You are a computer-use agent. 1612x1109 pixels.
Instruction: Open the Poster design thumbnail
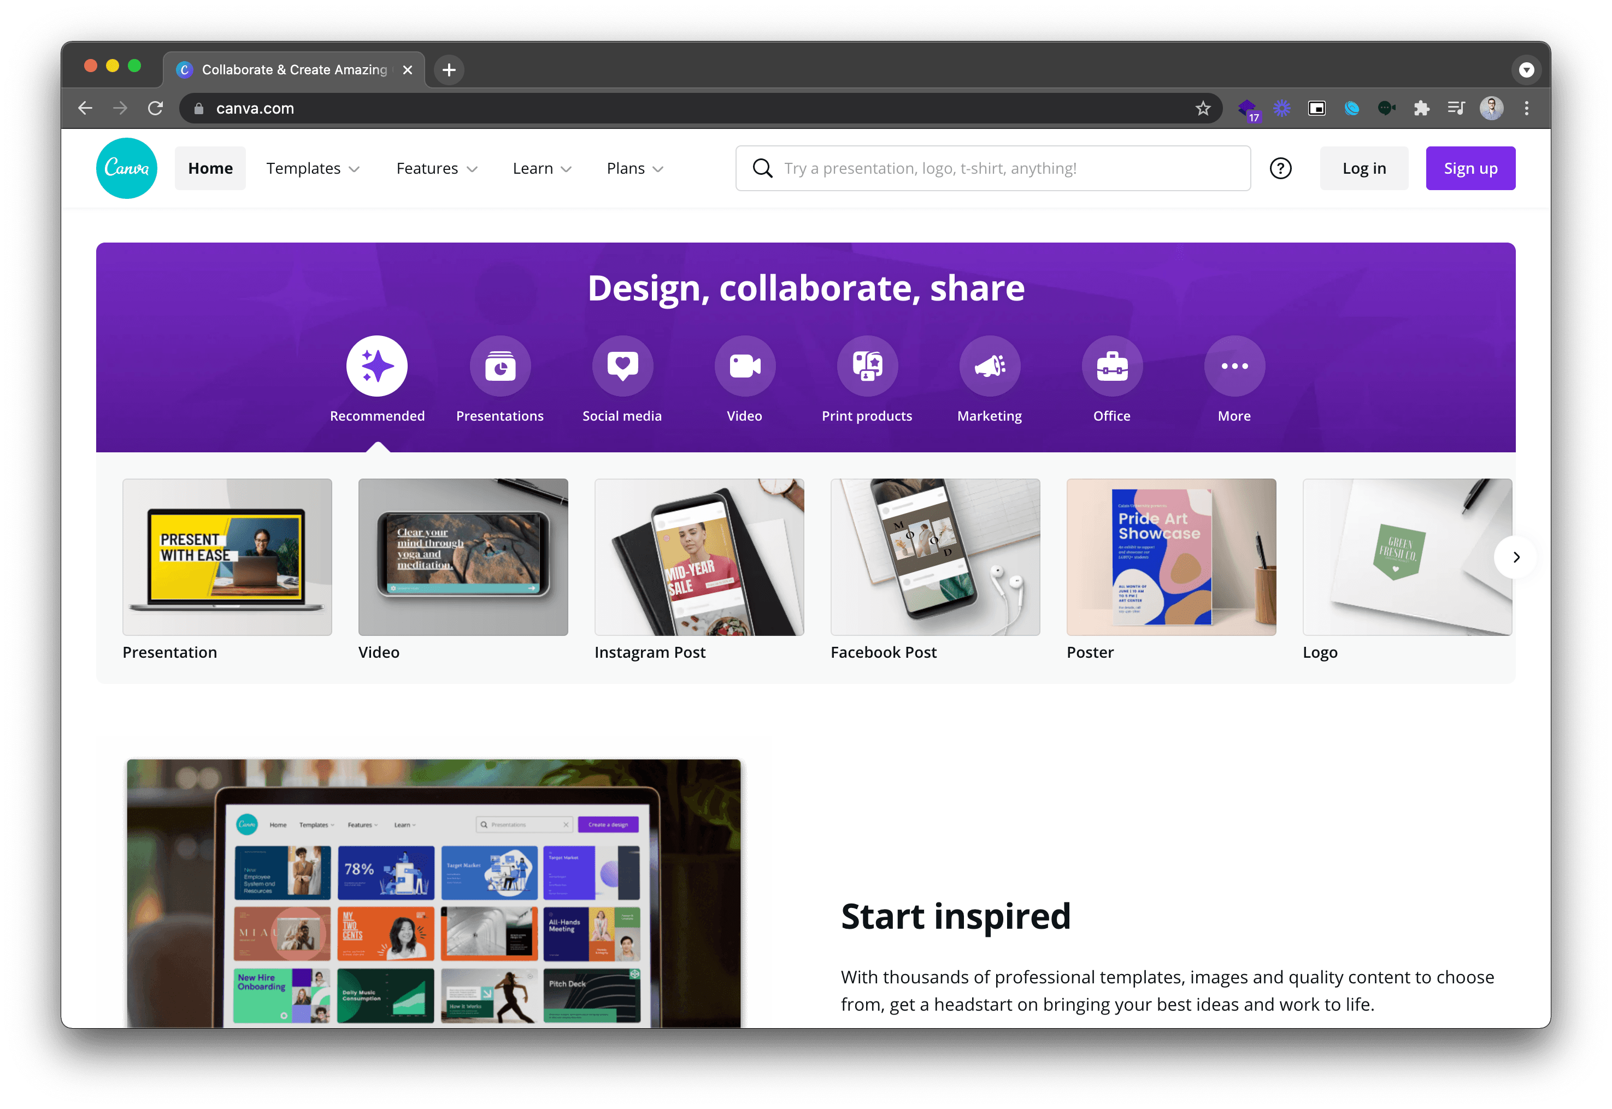click(x=1171, y=557)
